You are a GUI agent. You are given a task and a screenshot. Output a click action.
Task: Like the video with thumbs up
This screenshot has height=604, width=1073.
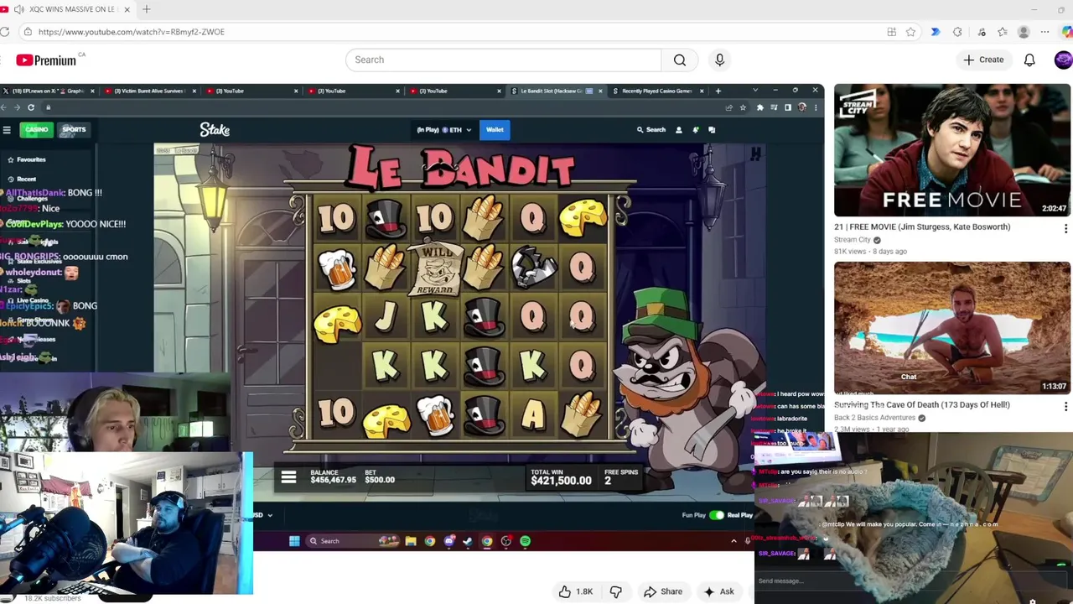(575, 591)
